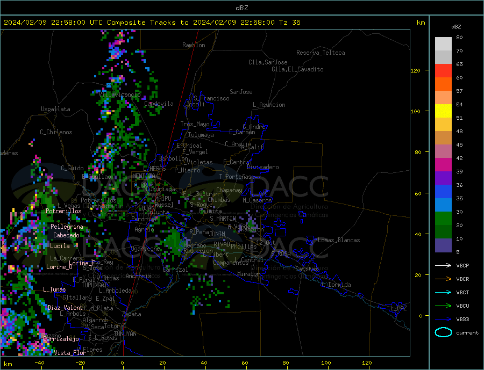Image resolution: width=484 pixels, height=370 pixels.
Task: Click the Tulumaya map label
Action: [201, 135]
